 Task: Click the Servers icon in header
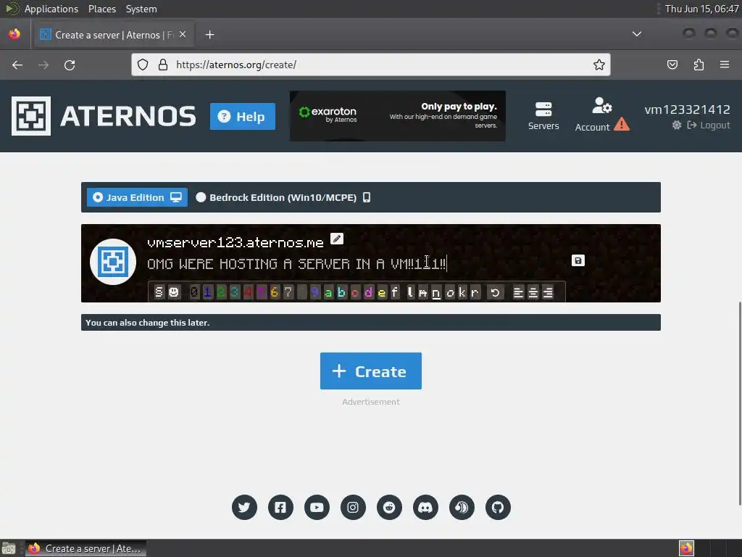(543, 115)
